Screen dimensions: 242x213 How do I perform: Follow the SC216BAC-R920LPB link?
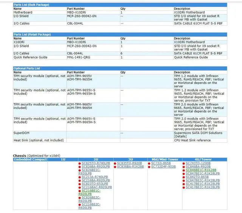(x=97, y=187)
